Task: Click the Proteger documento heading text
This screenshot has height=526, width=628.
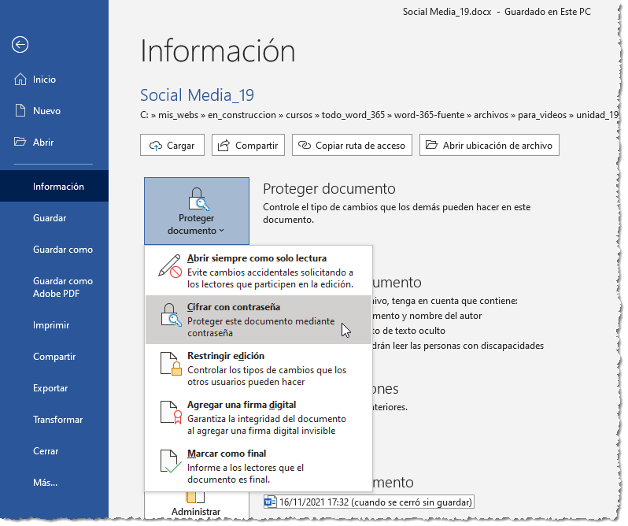Action: [x=329, y=188]
